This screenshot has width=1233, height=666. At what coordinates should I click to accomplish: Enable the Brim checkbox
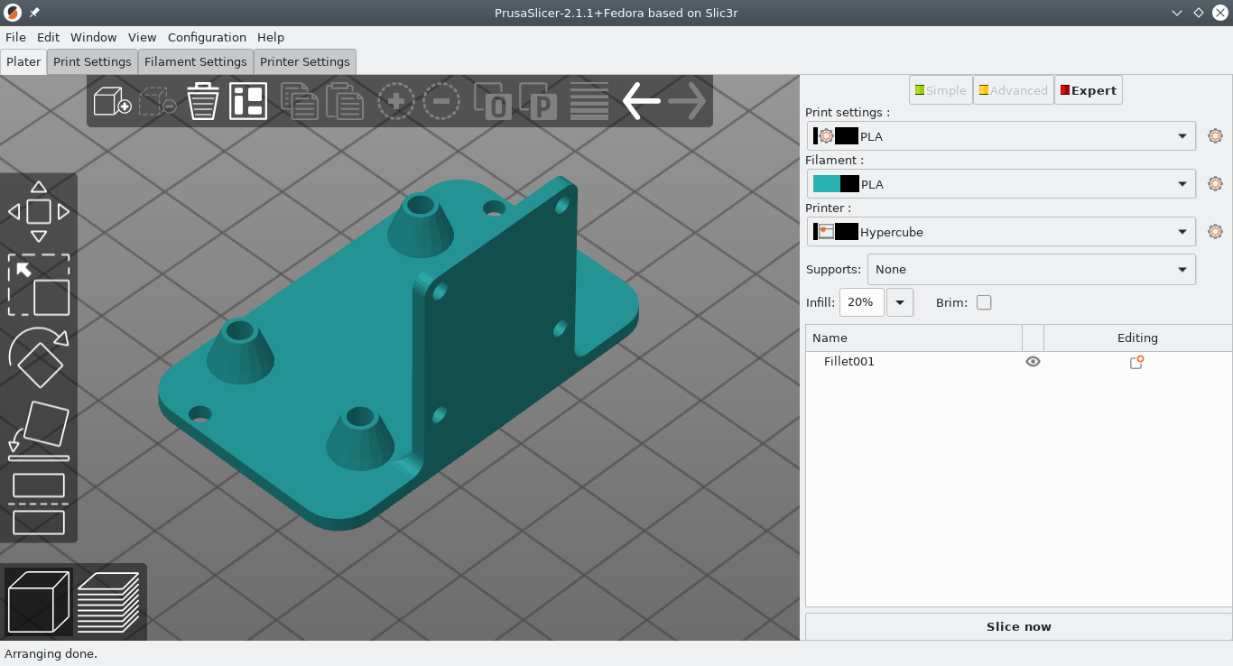[x=984, y=302]
